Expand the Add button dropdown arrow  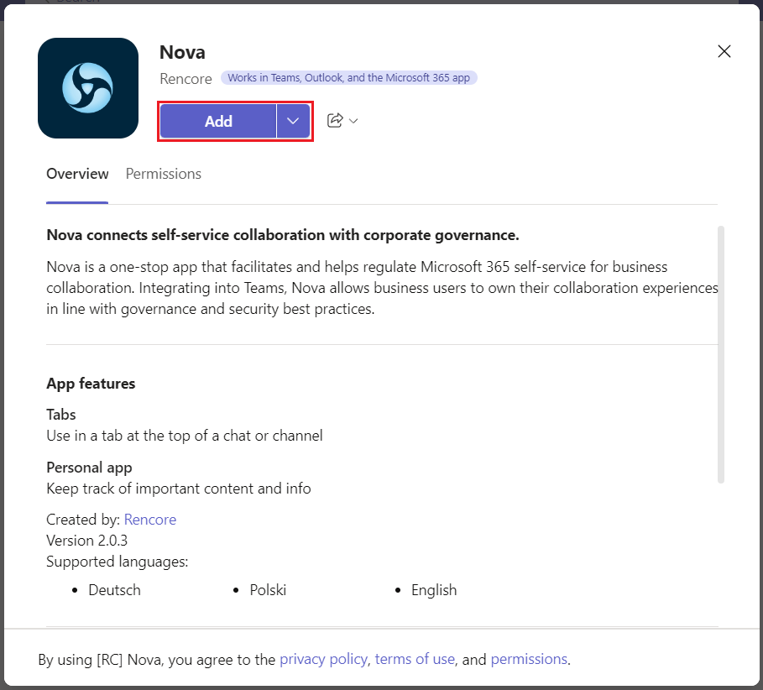pos(293,121)
